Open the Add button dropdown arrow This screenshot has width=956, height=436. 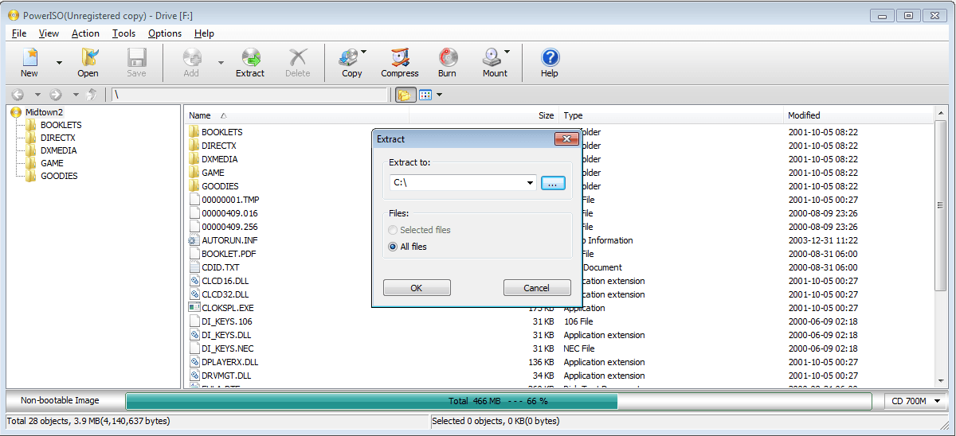click(x=221, y=62)
